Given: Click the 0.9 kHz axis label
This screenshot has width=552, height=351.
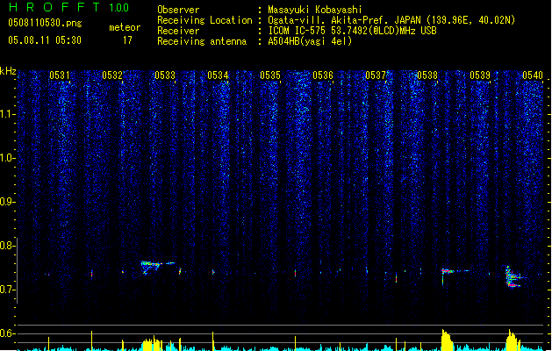Looking at the screenshot, I should [7, 202].
